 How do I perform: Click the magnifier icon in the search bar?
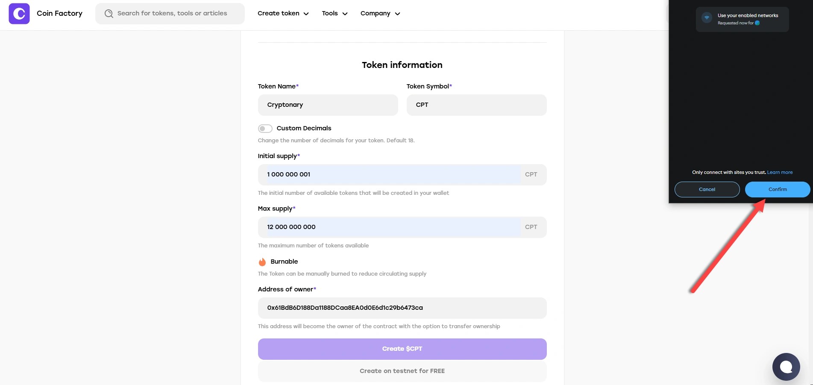109,13
